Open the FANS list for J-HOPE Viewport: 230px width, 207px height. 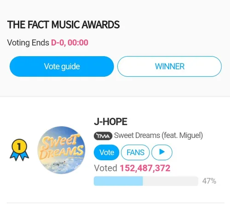coord(135,152)
